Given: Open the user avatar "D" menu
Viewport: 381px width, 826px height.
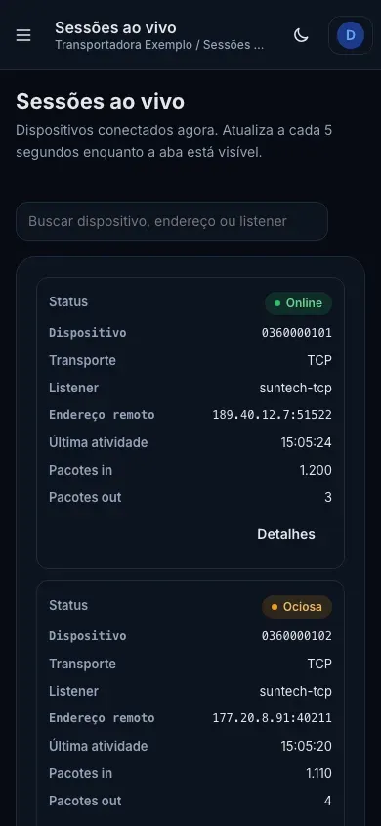Looking at the screenshot, I should 351,35.
